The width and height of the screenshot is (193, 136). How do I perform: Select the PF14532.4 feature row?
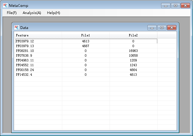pos(24,75)
